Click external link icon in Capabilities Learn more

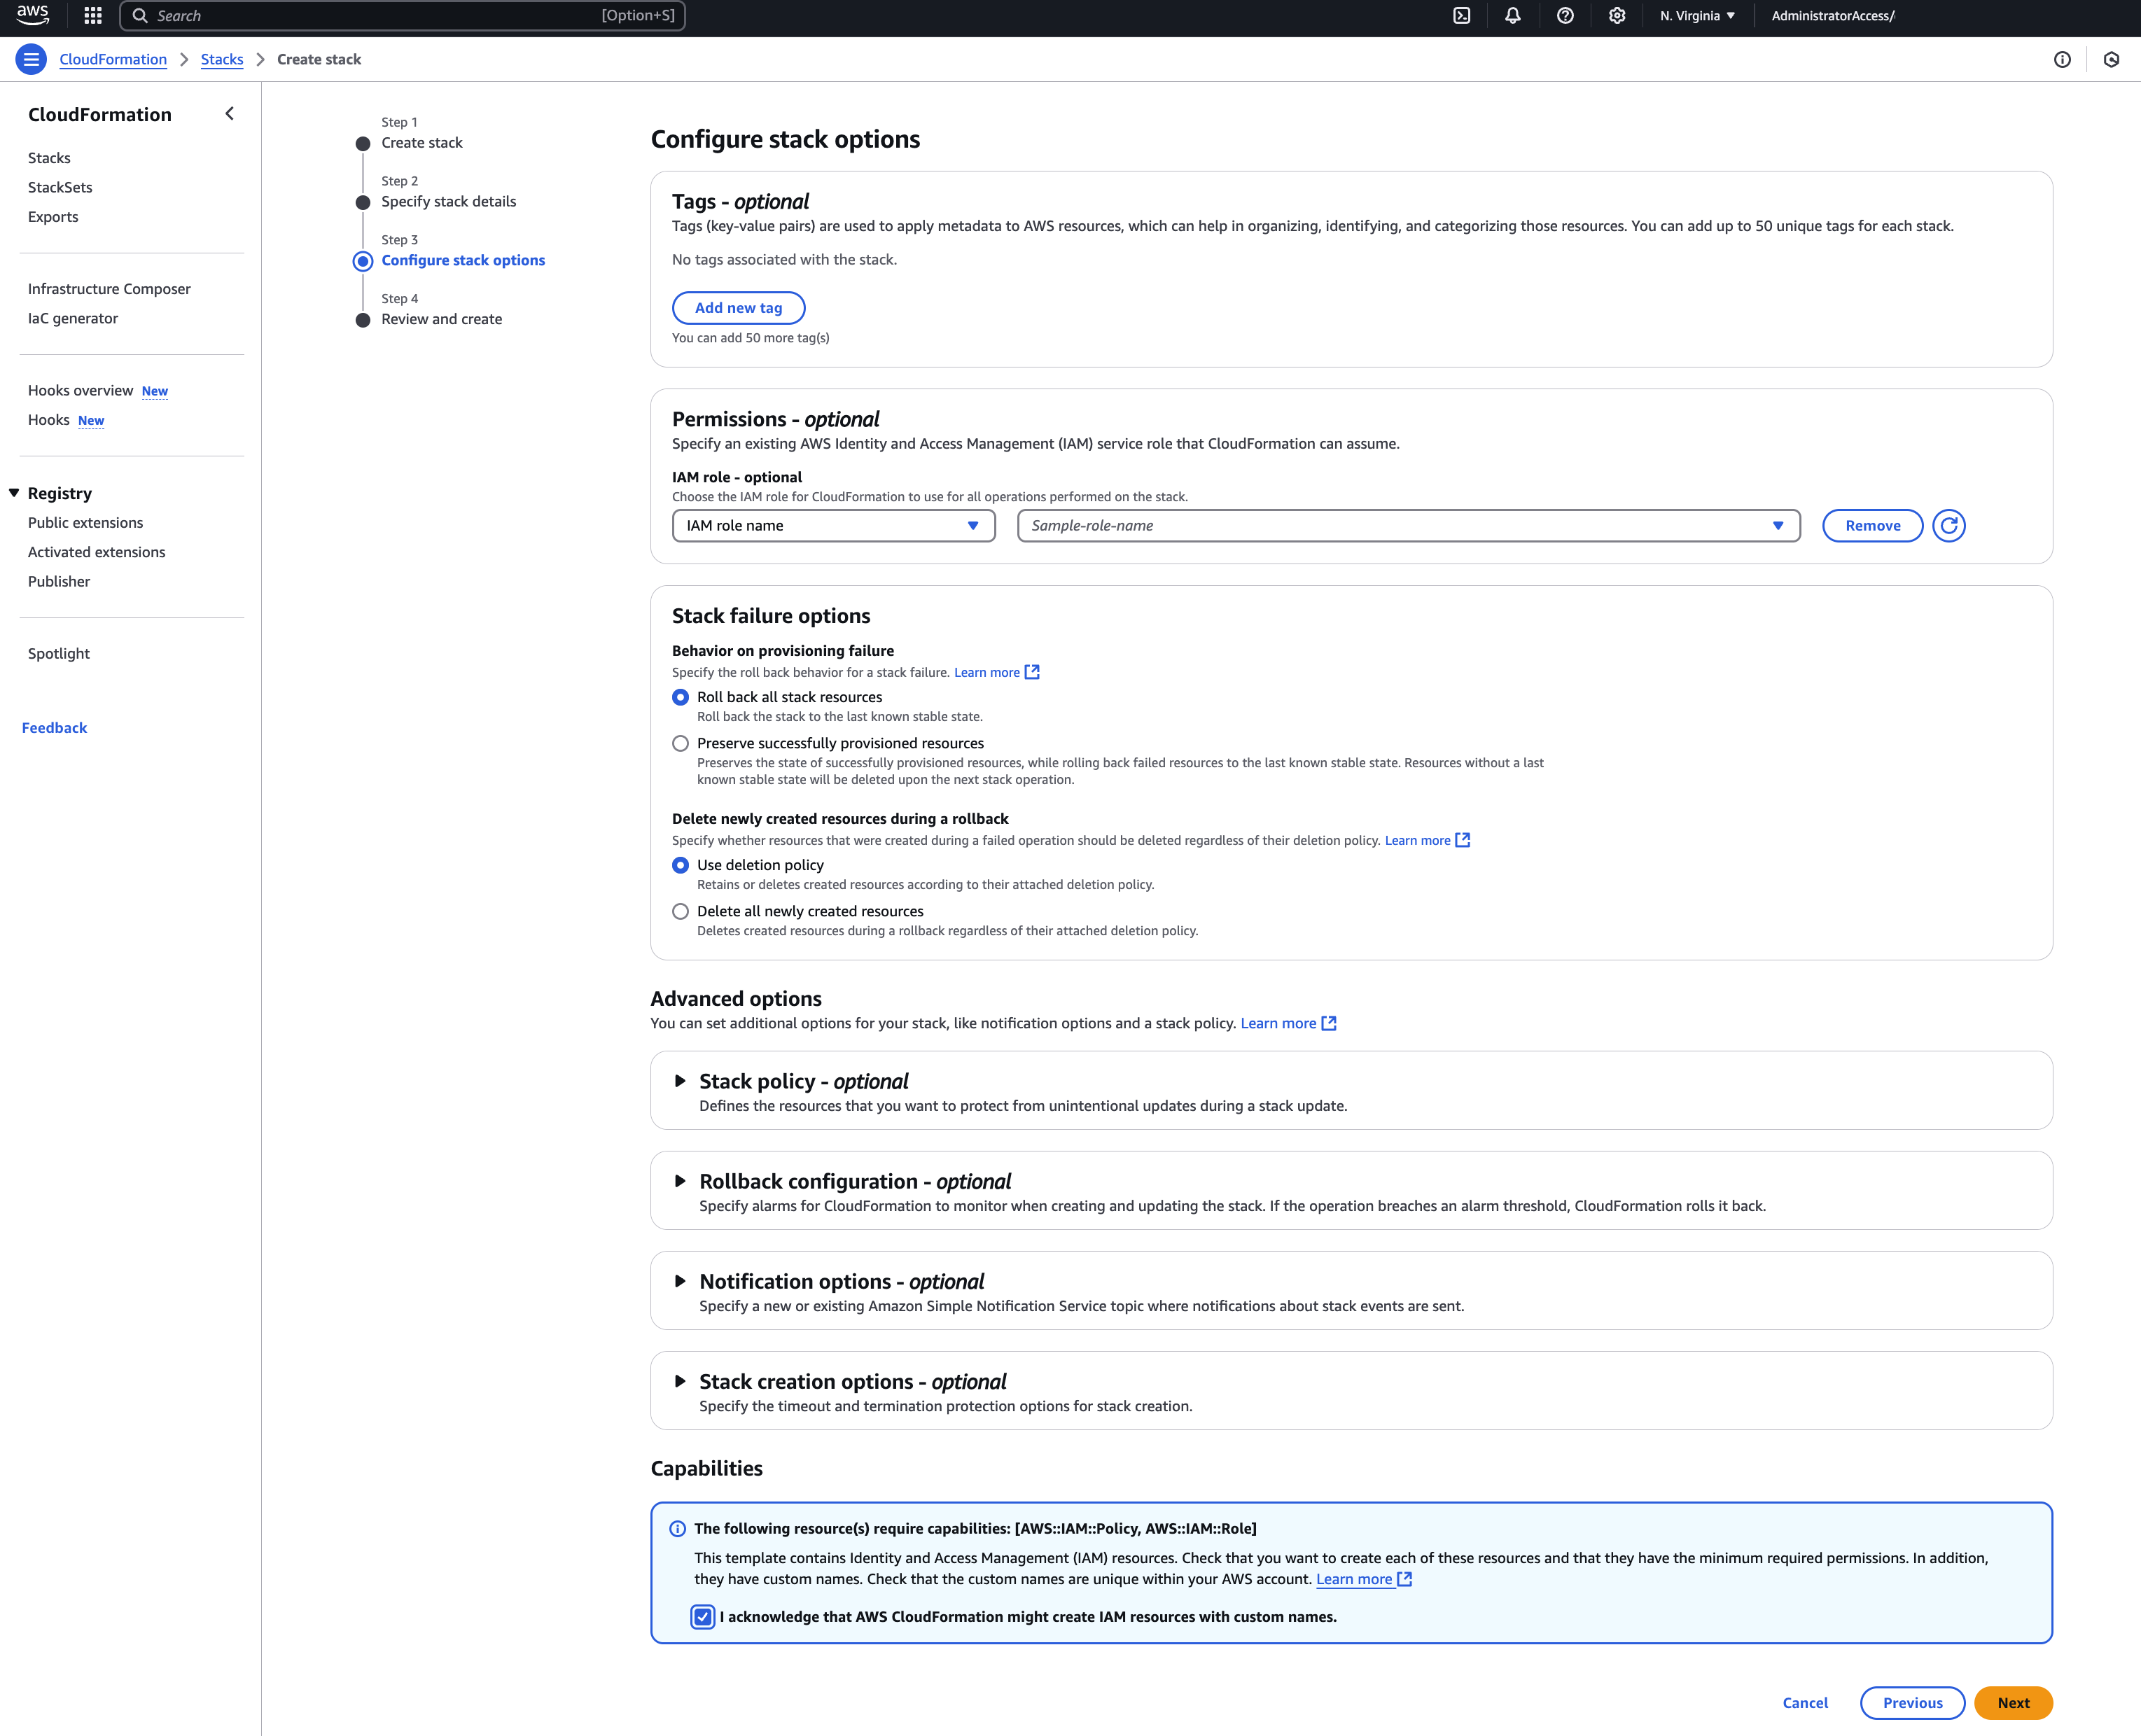point(1404,1579)
